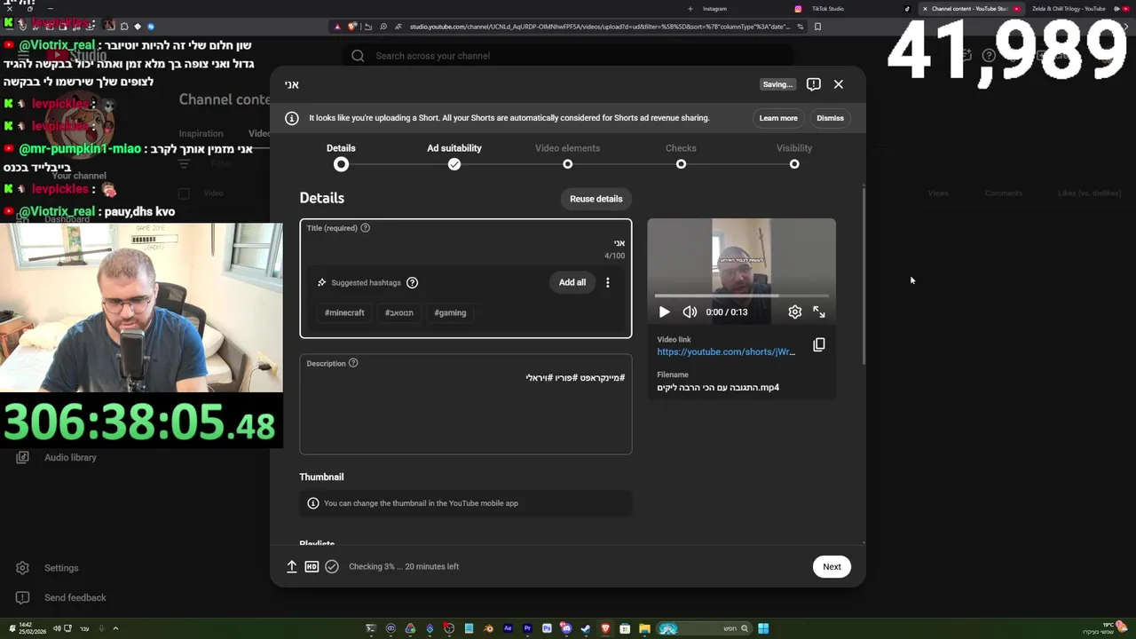Add the #gaming suggested hashtag
The image size is (1136, 639).
450,312
